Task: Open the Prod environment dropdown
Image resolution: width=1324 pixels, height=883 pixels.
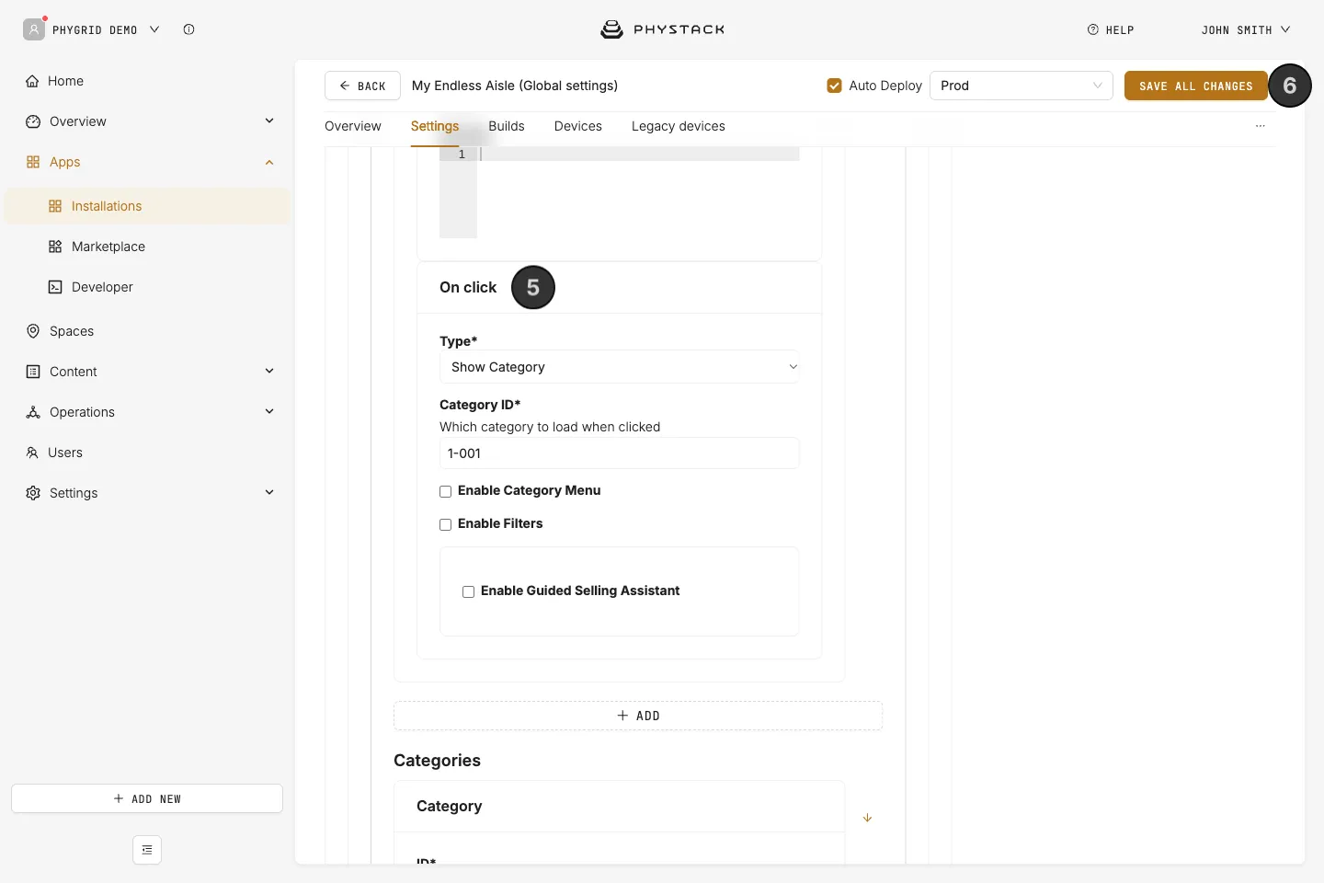Action: point(1022,86)
